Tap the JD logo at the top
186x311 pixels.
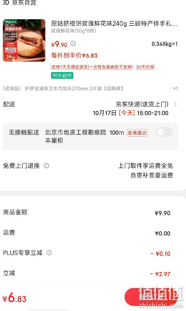6,3
